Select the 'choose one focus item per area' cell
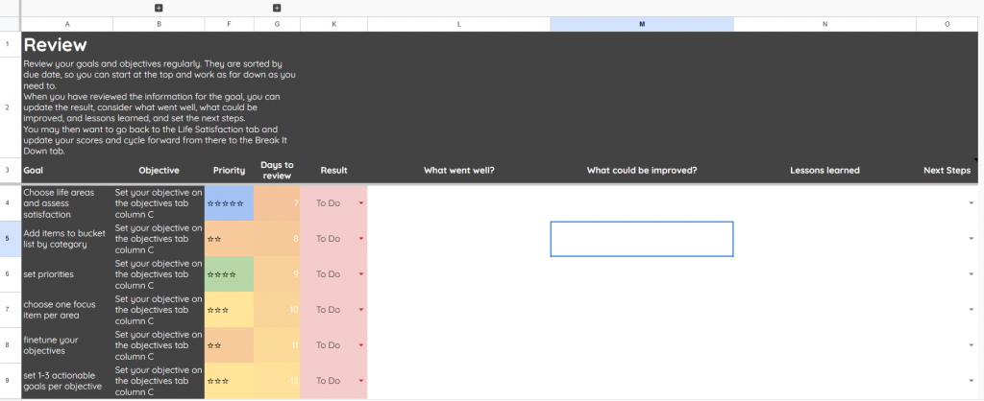This screenshot has height=401, width=984. pos(65,310)
